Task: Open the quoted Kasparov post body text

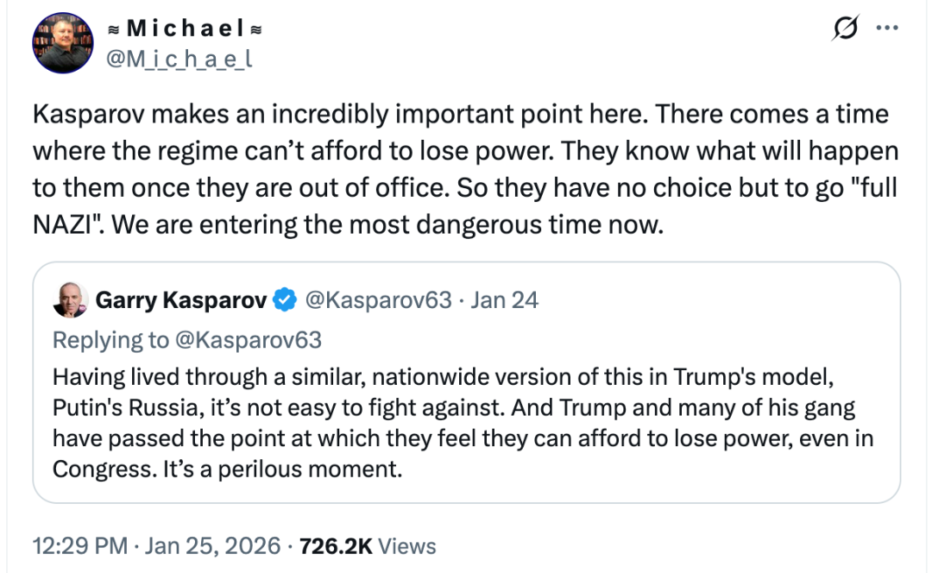Action: [x=466, y=423]
